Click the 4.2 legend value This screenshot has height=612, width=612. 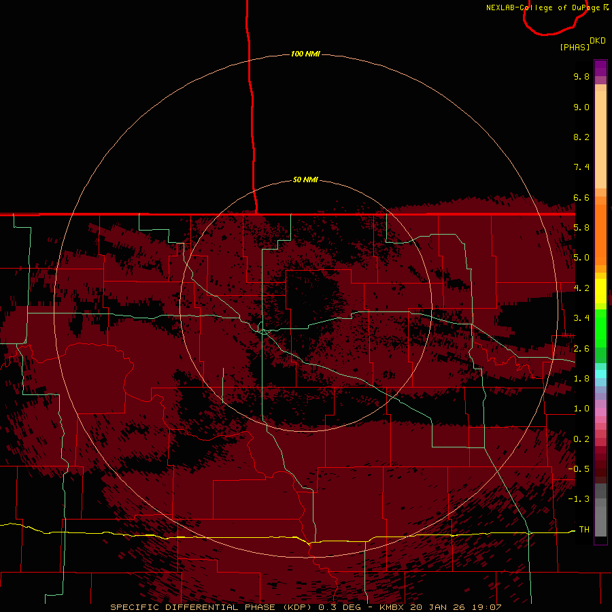tap(581, 288)
